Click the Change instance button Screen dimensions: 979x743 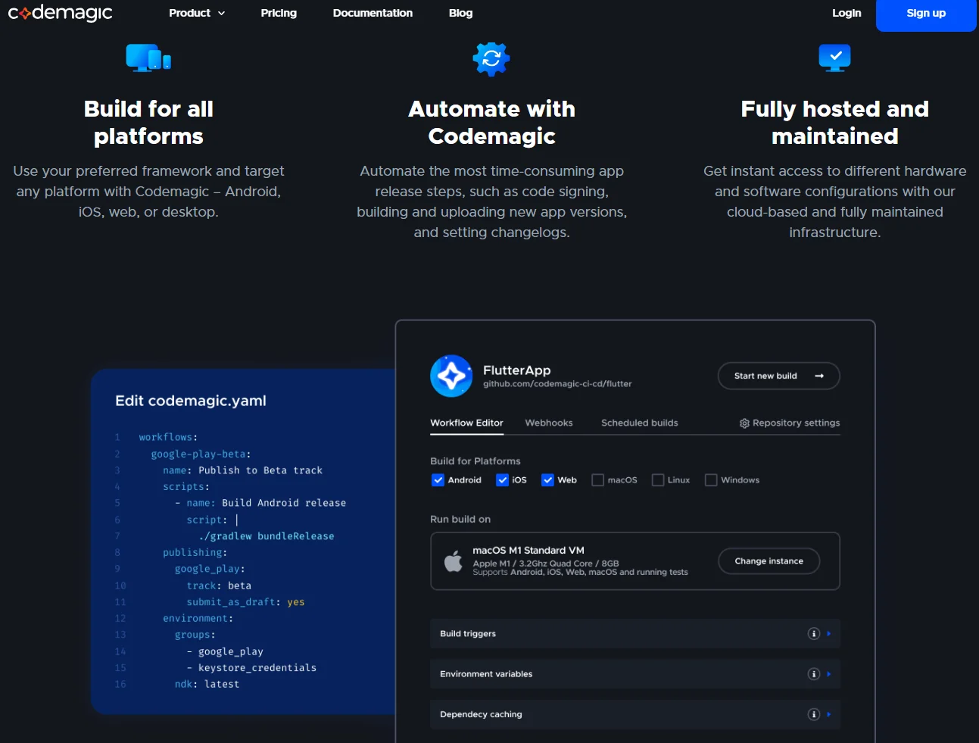pos(769,561)
